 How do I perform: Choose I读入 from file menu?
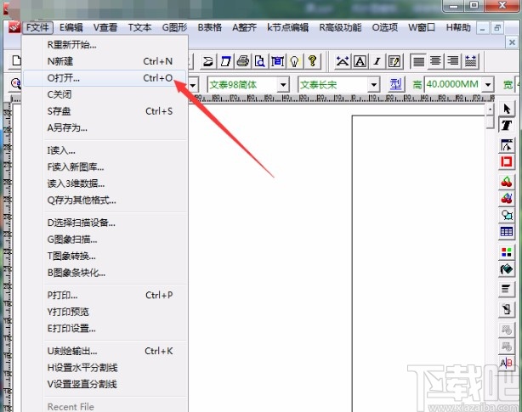(x=105, y=150)
